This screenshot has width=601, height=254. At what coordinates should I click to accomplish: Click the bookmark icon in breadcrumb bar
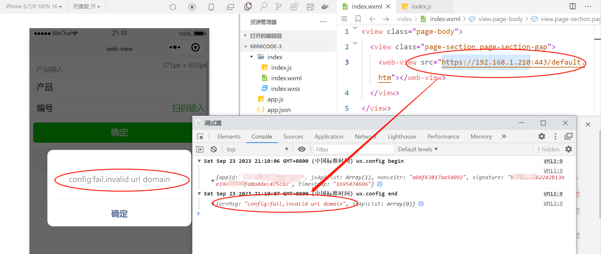point(358,19)
